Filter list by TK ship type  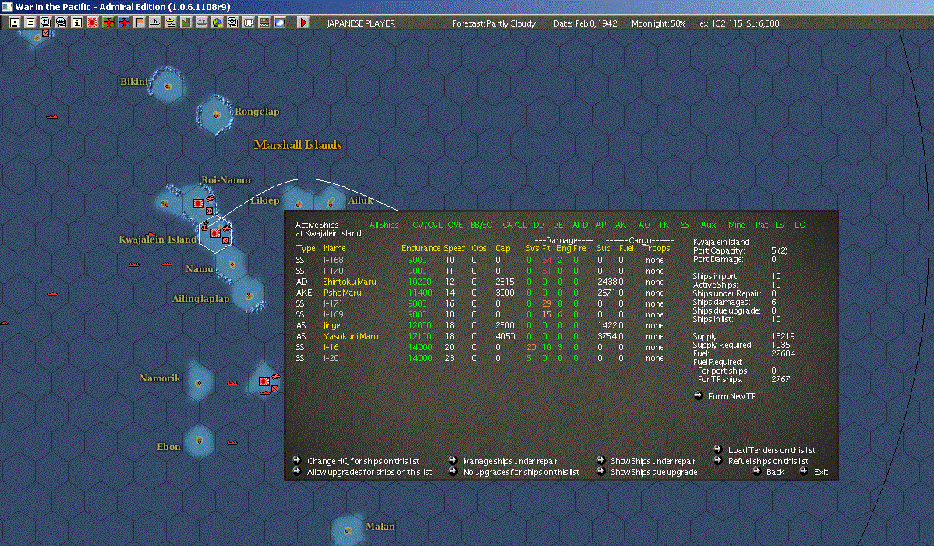(663, 225)
